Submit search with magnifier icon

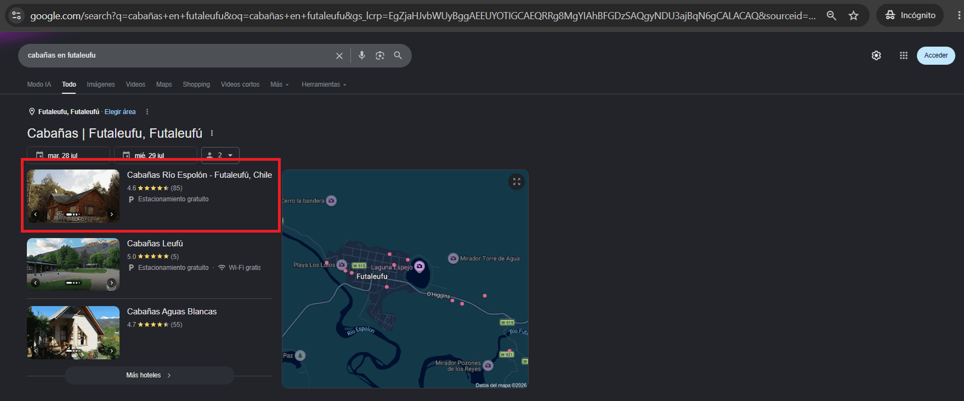(398, 55)
